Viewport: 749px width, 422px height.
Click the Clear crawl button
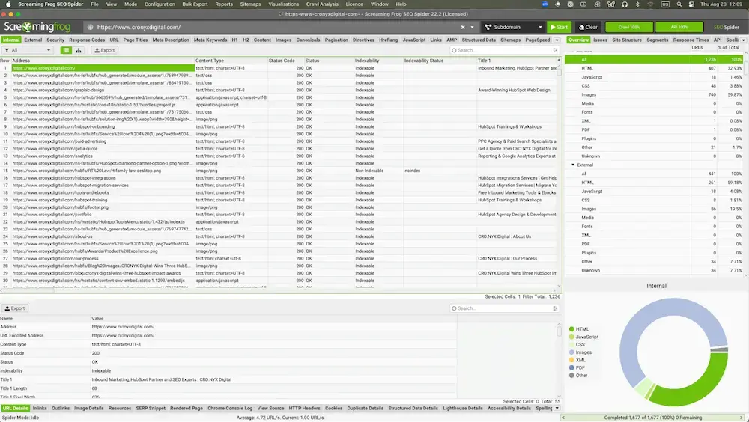pos(589,27)
